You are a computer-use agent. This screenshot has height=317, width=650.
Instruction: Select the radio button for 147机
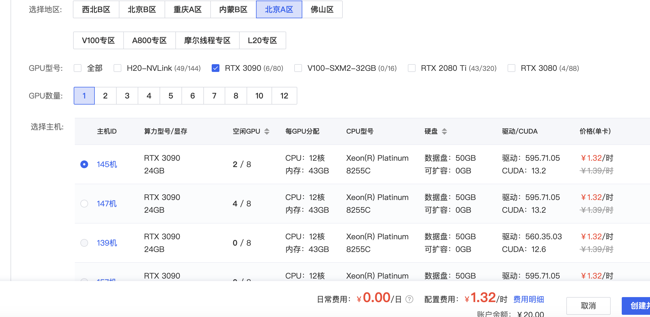[84, 204]
